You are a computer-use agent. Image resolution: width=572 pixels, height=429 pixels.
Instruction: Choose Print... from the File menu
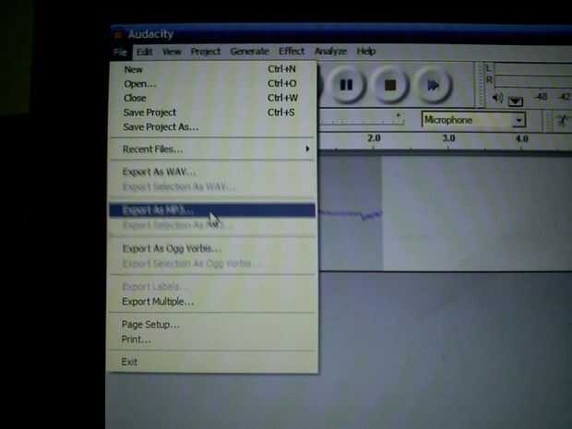click(212, 340)
